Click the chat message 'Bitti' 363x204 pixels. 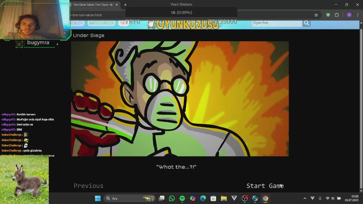pyautogui.click(x=19, y=130)
